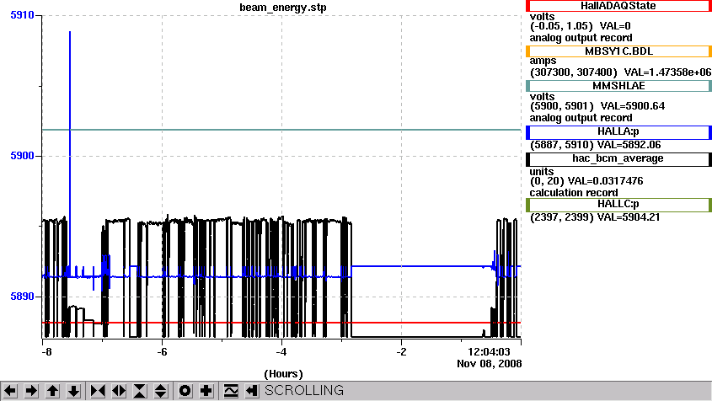Select the HALLC:p curve legend

pyautogui.click(x=618, y=205)
